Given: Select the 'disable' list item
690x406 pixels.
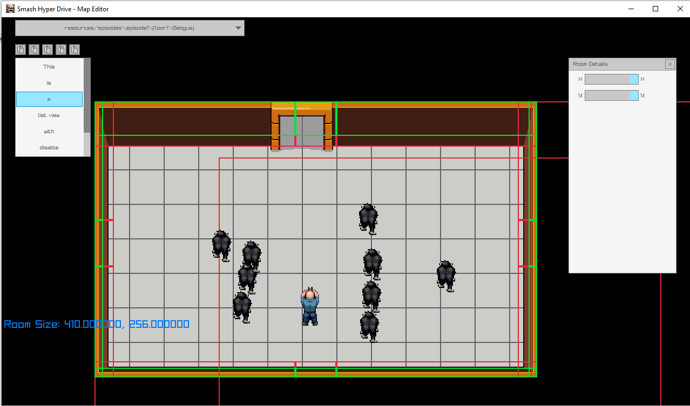Looking at the screenshot, I should click(x=49, y=148).
